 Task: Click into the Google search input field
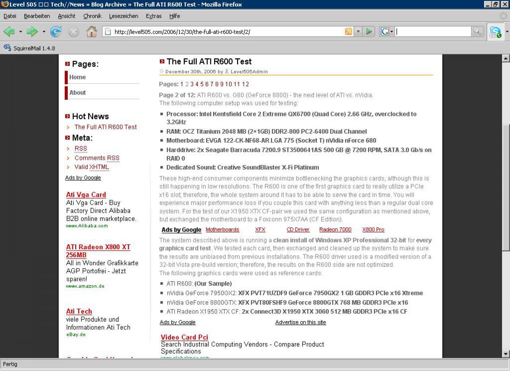tap(433, 32)
